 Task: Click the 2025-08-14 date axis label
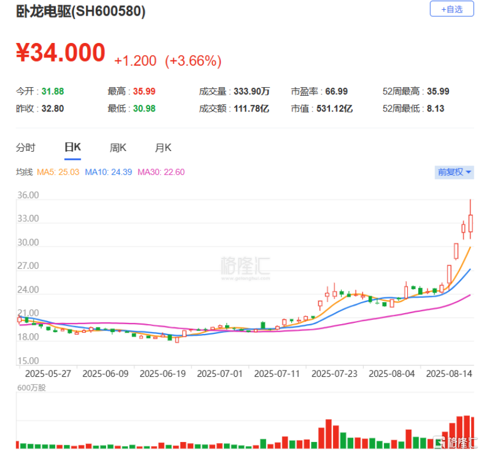pos(449,373)
